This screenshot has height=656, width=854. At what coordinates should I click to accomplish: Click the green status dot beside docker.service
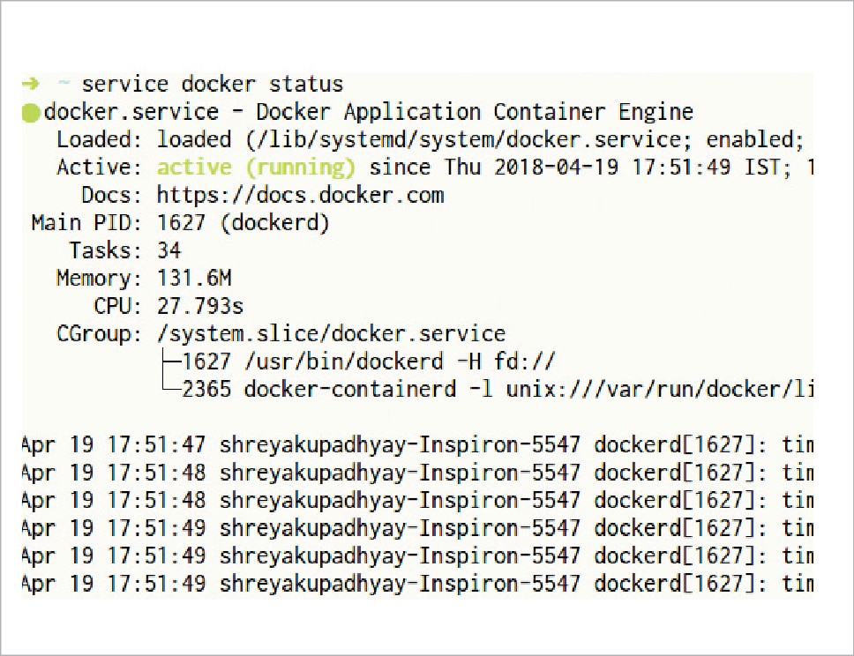[31, 113]
